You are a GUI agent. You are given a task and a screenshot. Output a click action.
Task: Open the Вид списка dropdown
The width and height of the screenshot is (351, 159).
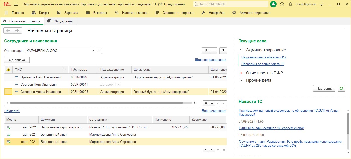17,60
